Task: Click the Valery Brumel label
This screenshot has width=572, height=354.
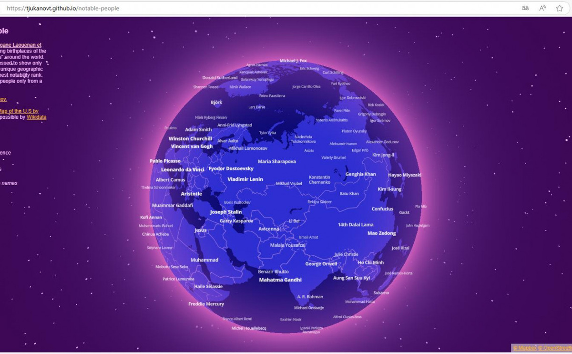Action: (334, 157)
